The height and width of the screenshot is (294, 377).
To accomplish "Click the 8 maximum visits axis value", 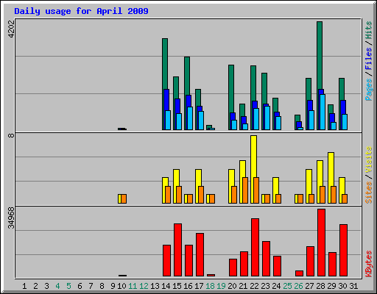I will coord(11,135).
